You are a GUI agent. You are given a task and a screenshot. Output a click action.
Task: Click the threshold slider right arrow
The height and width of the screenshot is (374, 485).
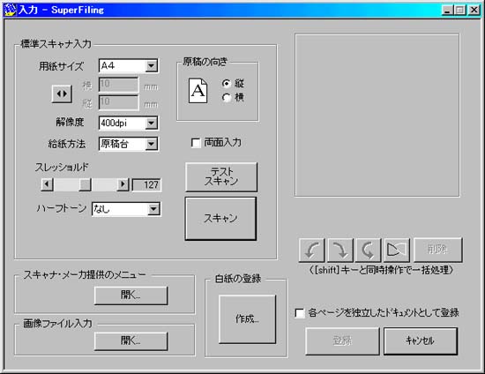click(123, 184)
